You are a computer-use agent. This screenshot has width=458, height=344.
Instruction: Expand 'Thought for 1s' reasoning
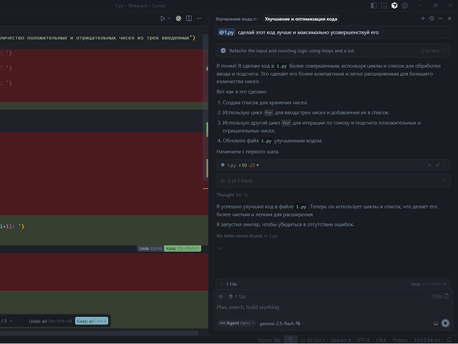(232, 195)
